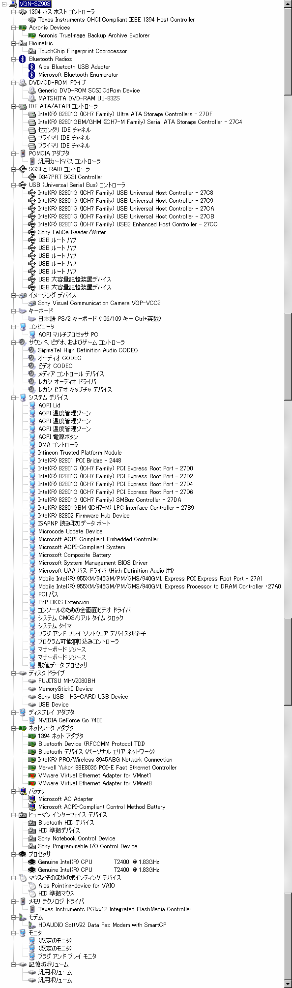The height and width of the screenshot is (988, 292).
Task: Select the HID 準拠マウス entry
Action: [x=57, y=894]
